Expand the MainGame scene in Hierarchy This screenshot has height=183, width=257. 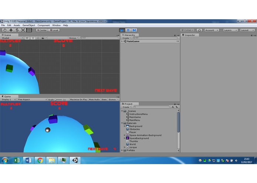pyautogui.click(x=122, y=41)
